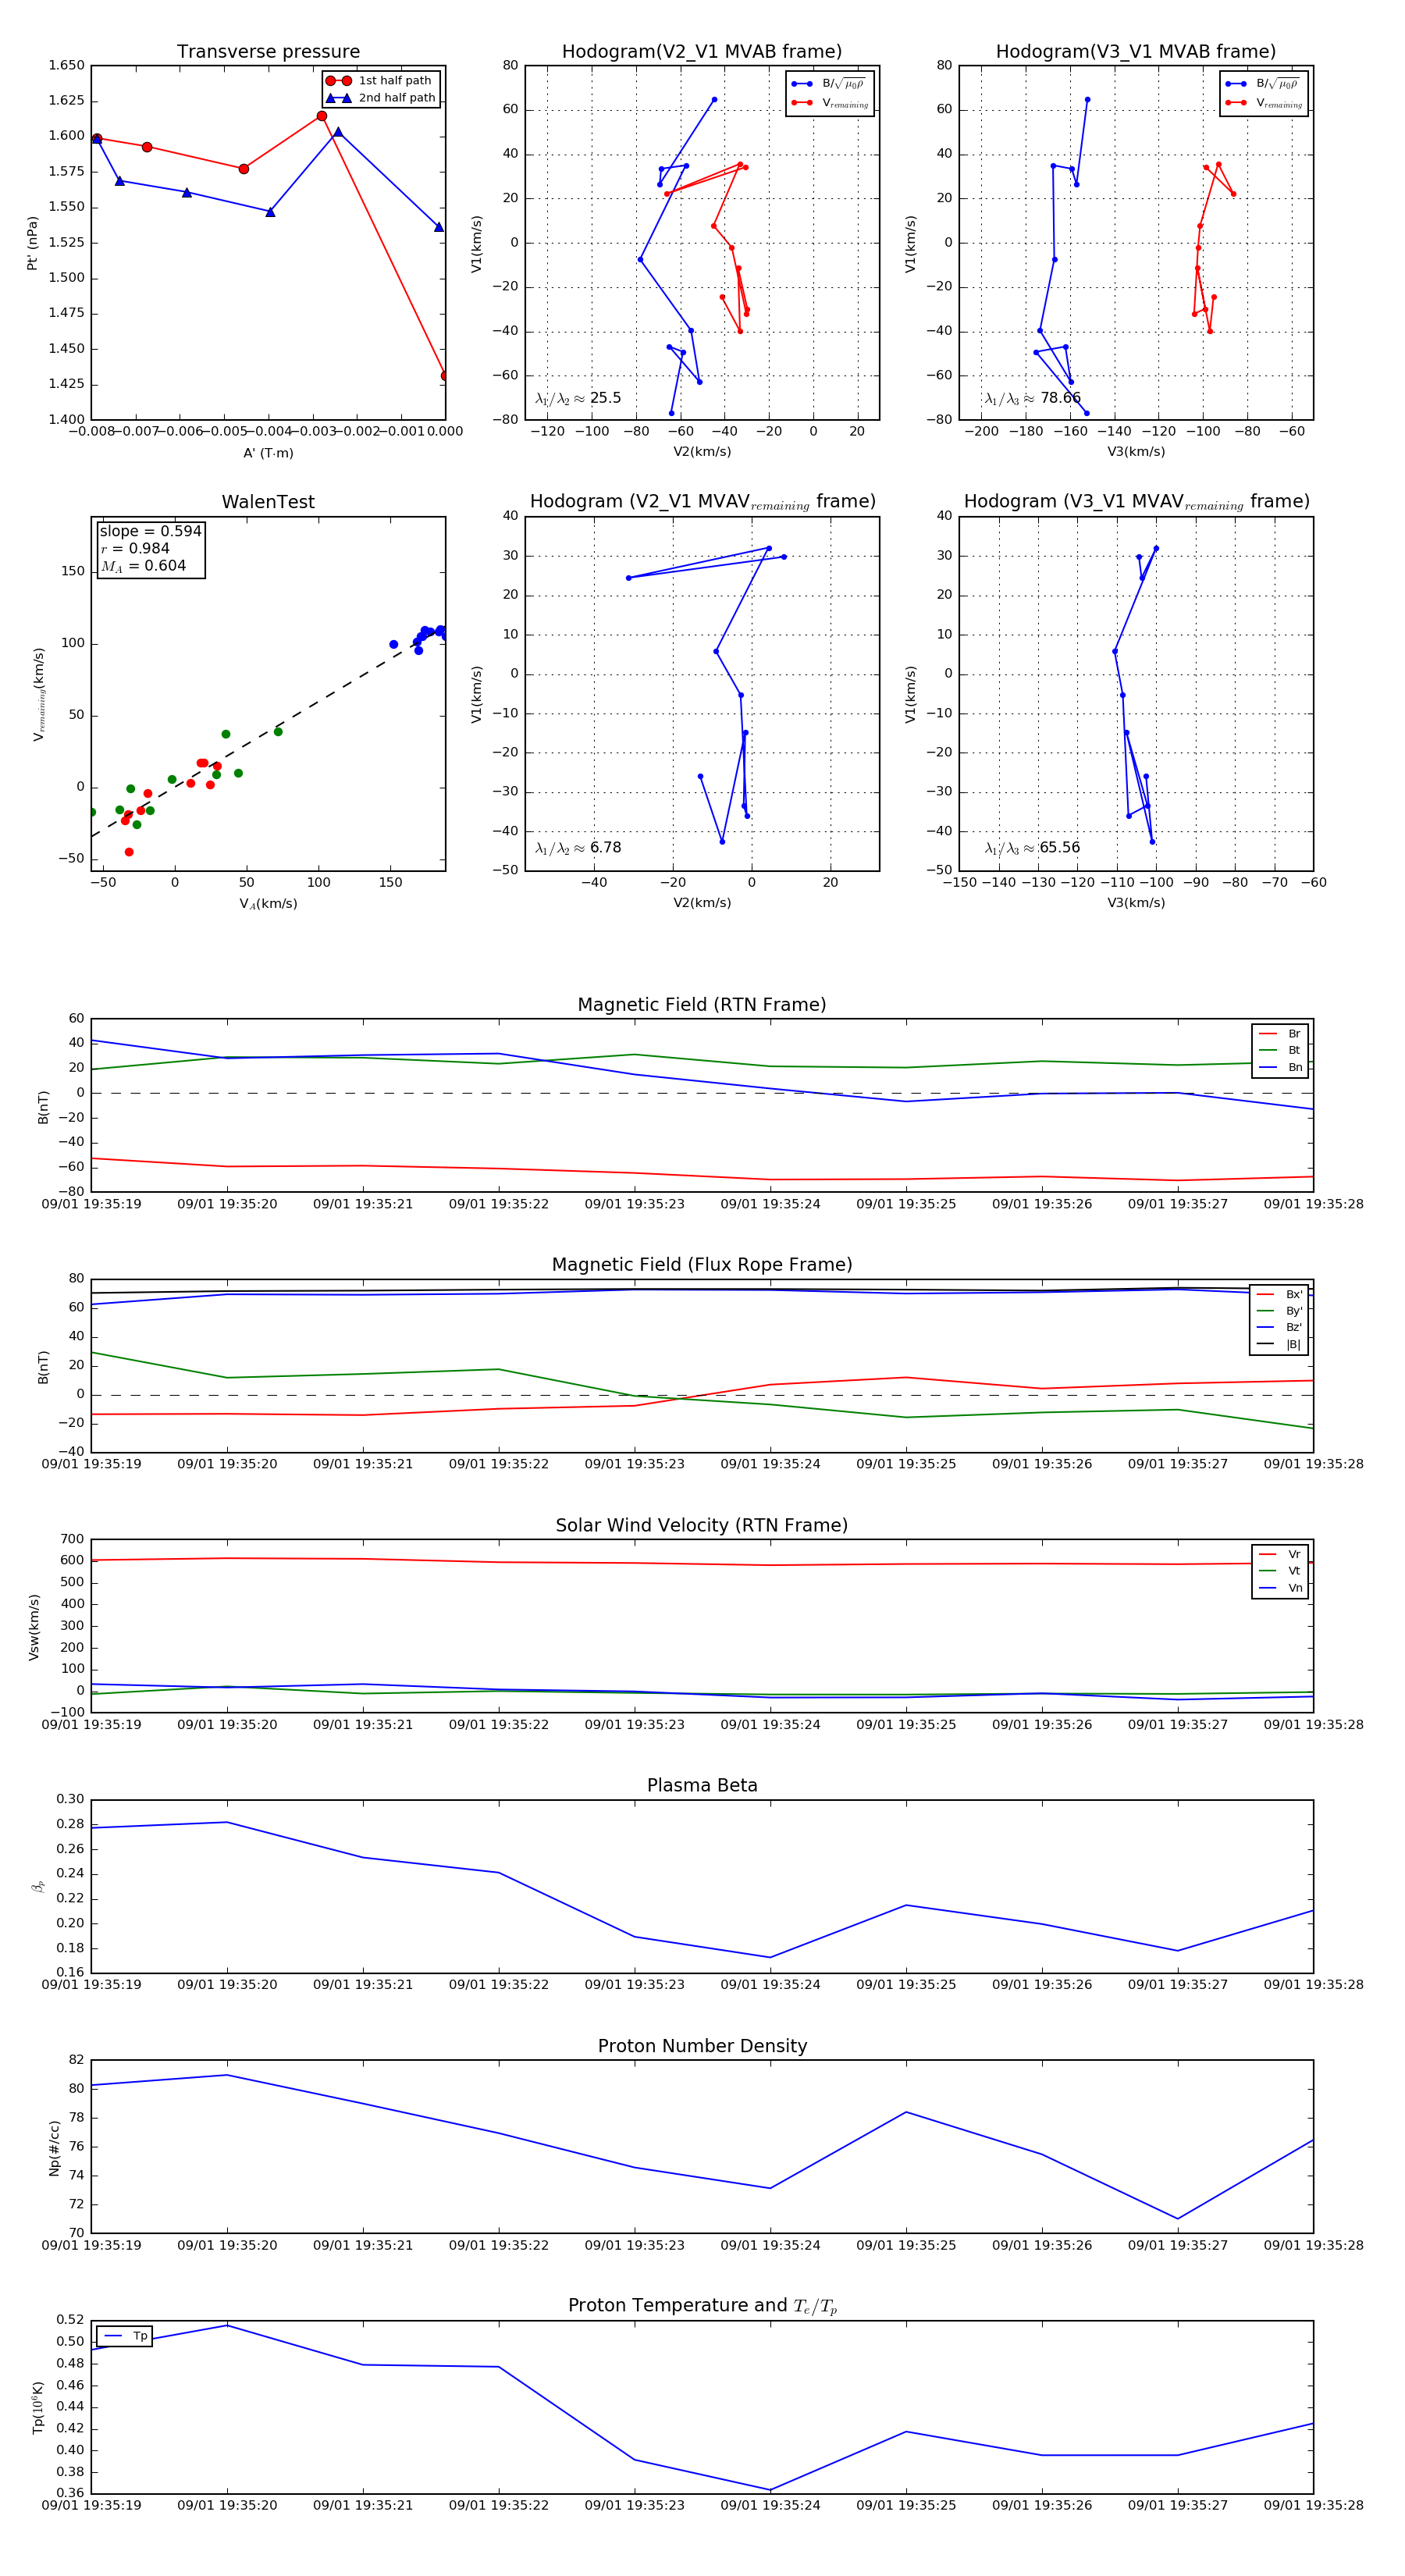The image size is (1405, 2576).
Task: Click the 'A' (T·m)' axis label
Action: click(x=268, y=453)
